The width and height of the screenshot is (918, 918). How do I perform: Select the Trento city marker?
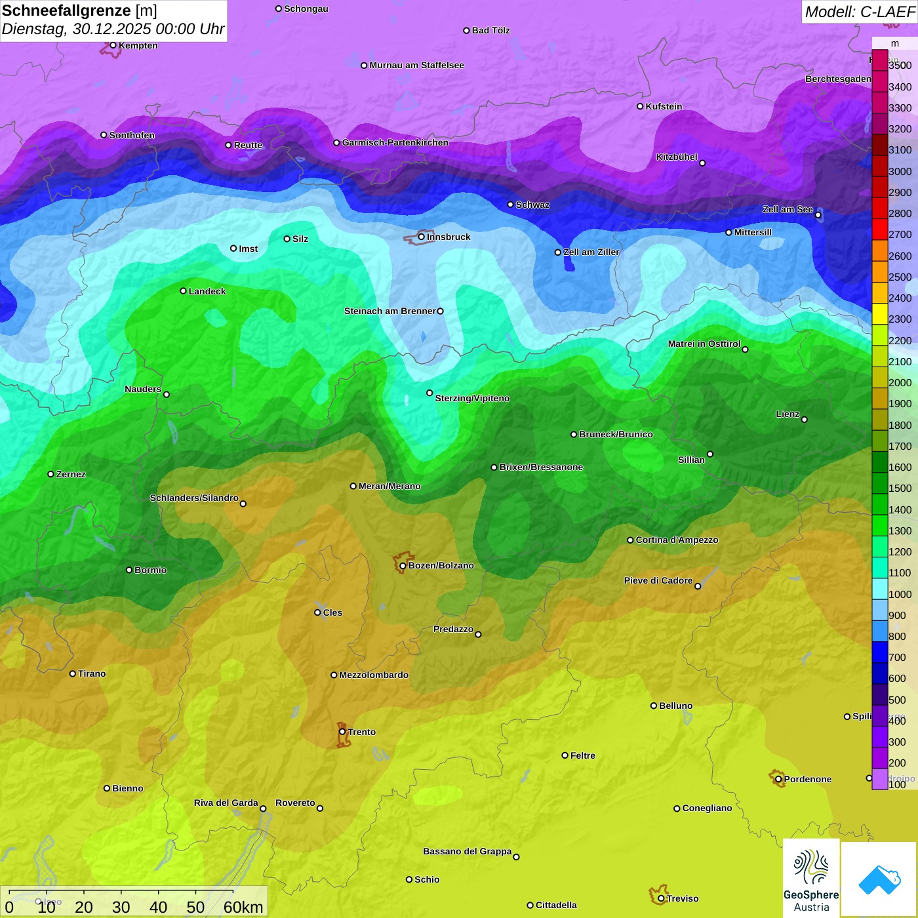tap(342, 732)
